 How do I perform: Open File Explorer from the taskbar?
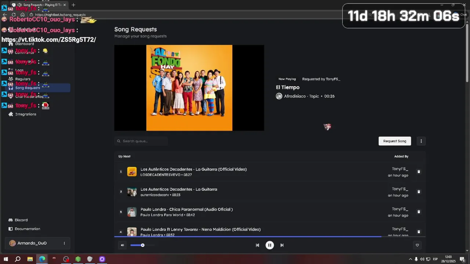[x=30, y=259]
